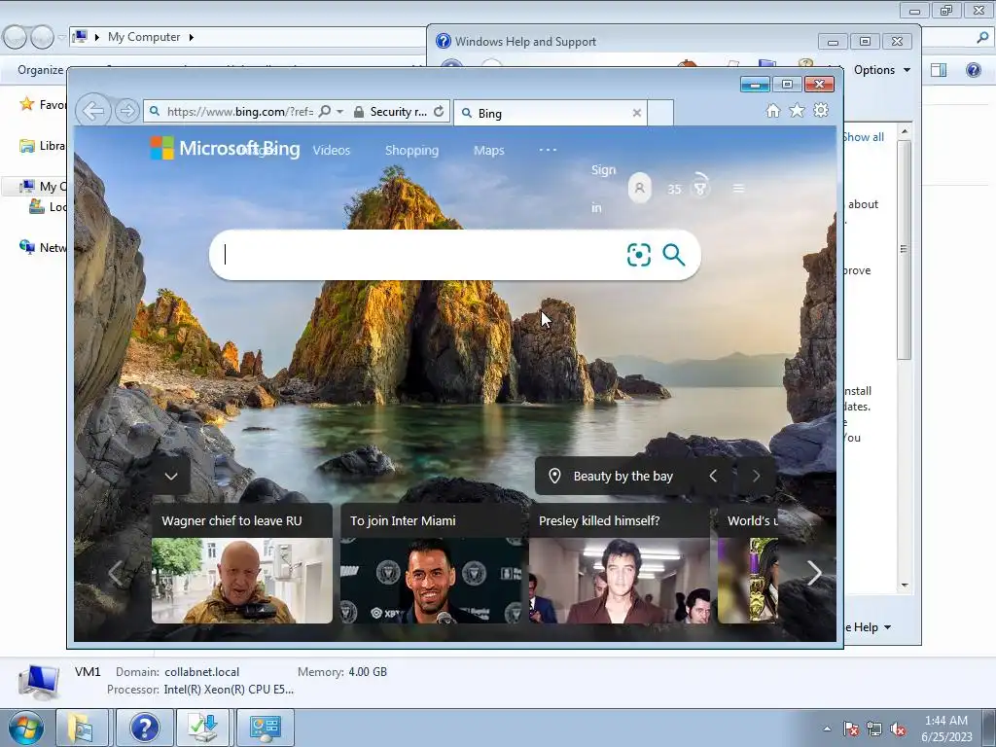The height and width of the screenshot is (747, 996).
Task: Click the installer download icon on taskbar
Action: [x=204, y=728]
